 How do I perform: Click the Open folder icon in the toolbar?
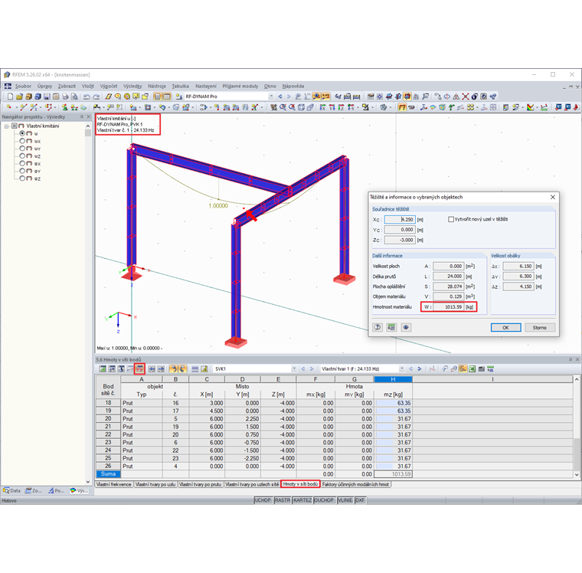pos(19,97)
